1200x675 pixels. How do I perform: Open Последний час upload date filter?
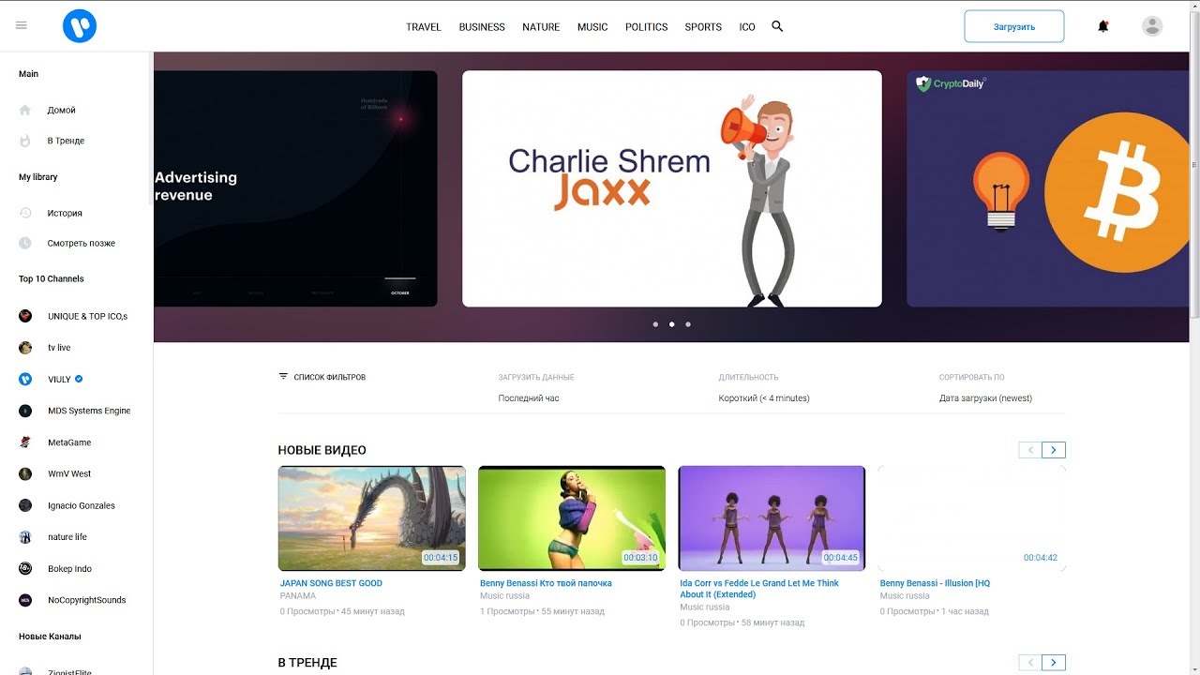coord(529,398)
